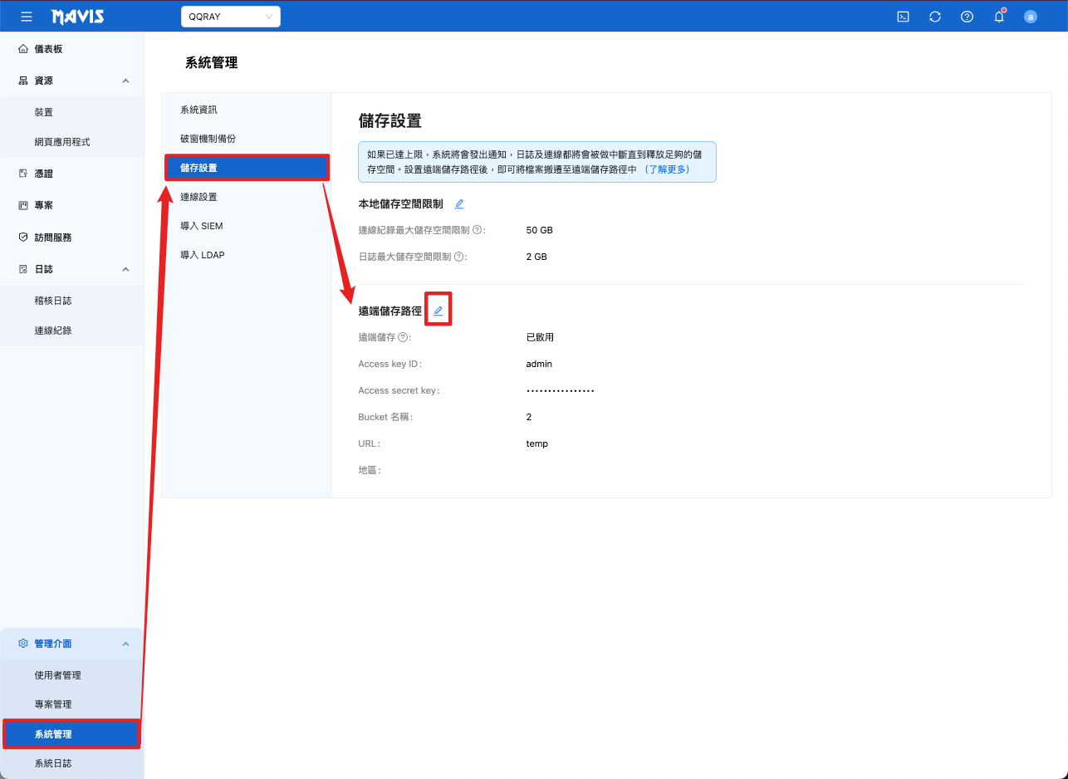
Task: Switch to the 導入 LDAP tab
Action: (202, 255)
